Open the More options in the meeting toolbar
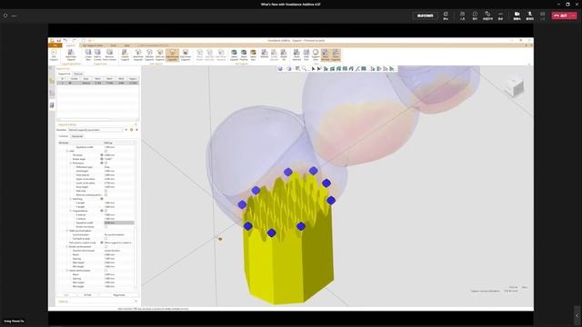This screenshot has width=582, height=327. point(500,15)
